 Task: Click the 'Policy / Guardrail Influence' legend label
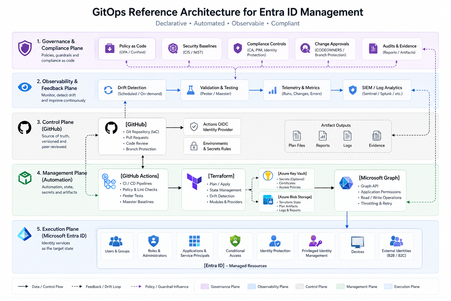167,287
